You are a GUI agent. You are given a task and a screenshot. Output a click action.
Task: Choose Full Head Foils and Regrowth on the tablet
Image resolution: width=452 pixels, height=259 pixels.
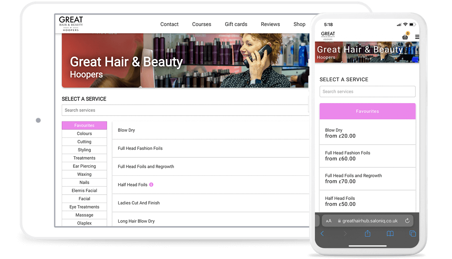click(211, 166)
